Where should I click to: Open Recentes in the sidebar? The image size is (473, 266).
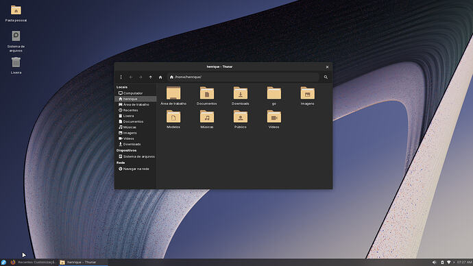pyautogui.click(x=136, y=110)
